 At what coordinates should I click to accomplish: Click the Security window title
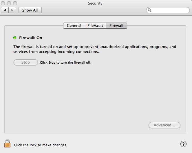(95, 3)
